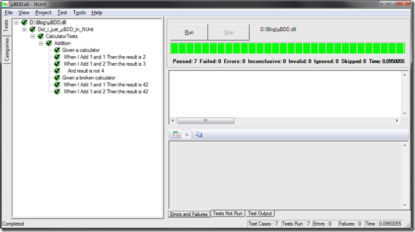This screenshot has height=232, width=415.
Task: Click check icon beside result is 2 test
Action: click(x=57, y=57)
